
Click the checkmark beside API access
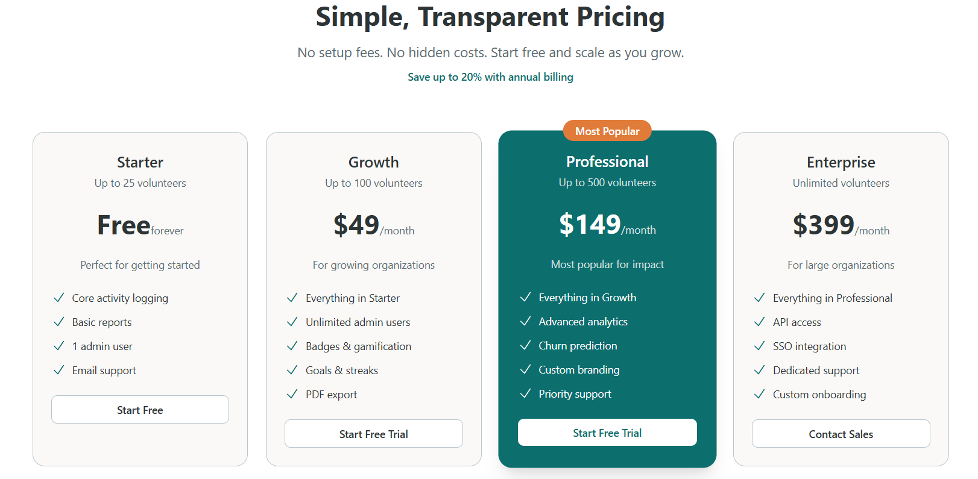[x=759, y=322]
